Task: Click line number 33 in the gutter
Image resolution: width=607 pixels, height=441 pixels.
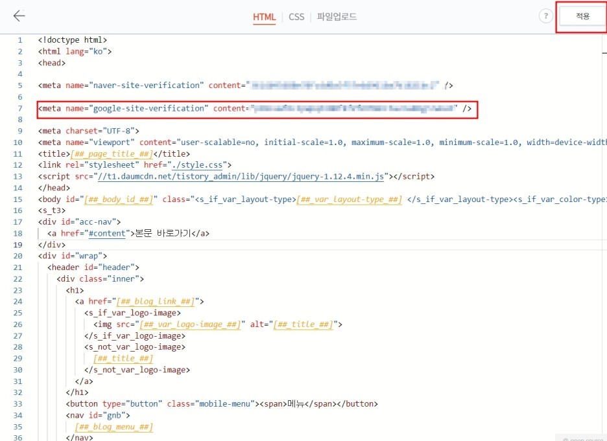Action: [18, 404]
